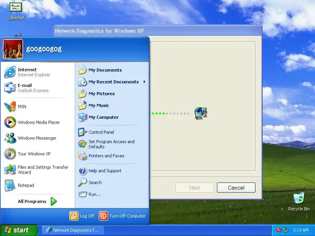
Task: Launch Windows Media Player icon
Action: (x=10, y=122)
